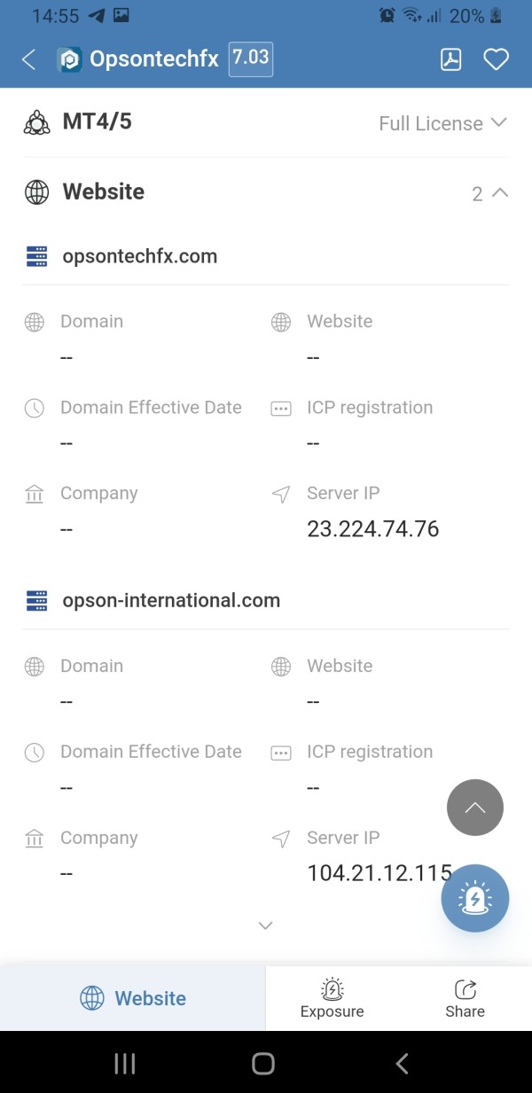Open the opsontechfx.com link
532x1093 pixels.
[140, 256]
